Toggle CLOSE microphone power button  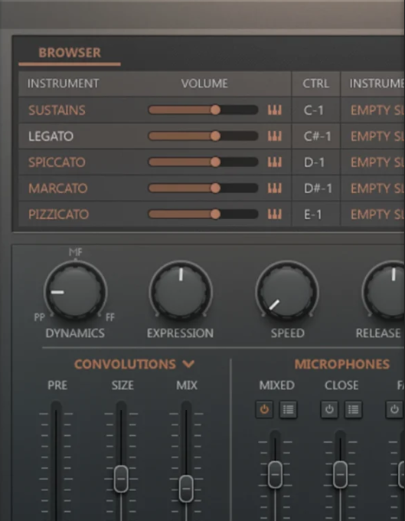[329, 409]
